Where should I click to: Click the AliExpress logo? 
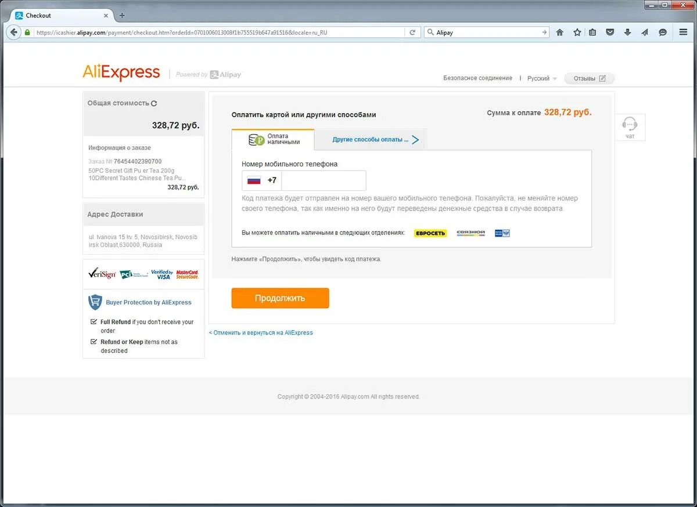tap(121, 72)
